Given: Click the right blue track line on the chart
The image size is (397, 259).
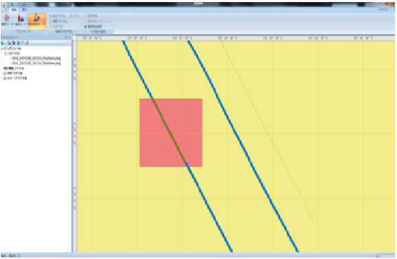Looking at the screenshot, I should tap(243, 146).
